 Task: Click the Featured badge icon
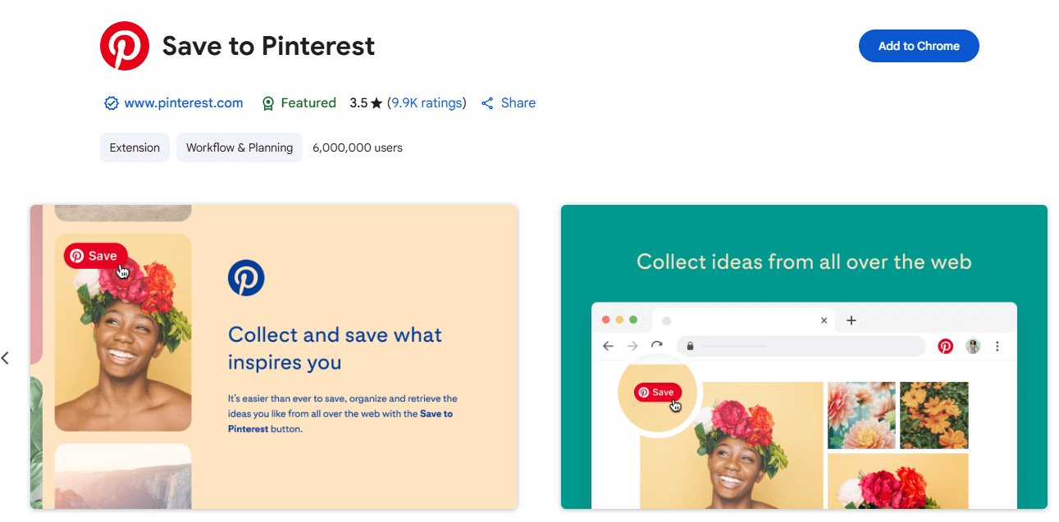pyautogui.click(x=268, y=102)
